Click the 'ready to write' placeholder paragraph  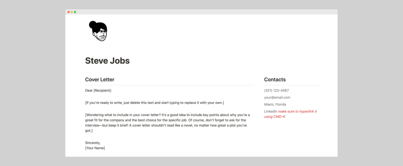coord(154,103)
